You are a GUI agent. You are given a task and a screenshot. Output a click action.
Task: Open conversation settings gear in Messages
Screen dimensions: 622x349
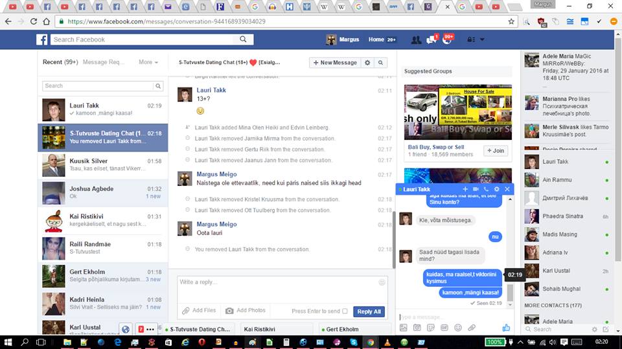(x=367, y=63)
